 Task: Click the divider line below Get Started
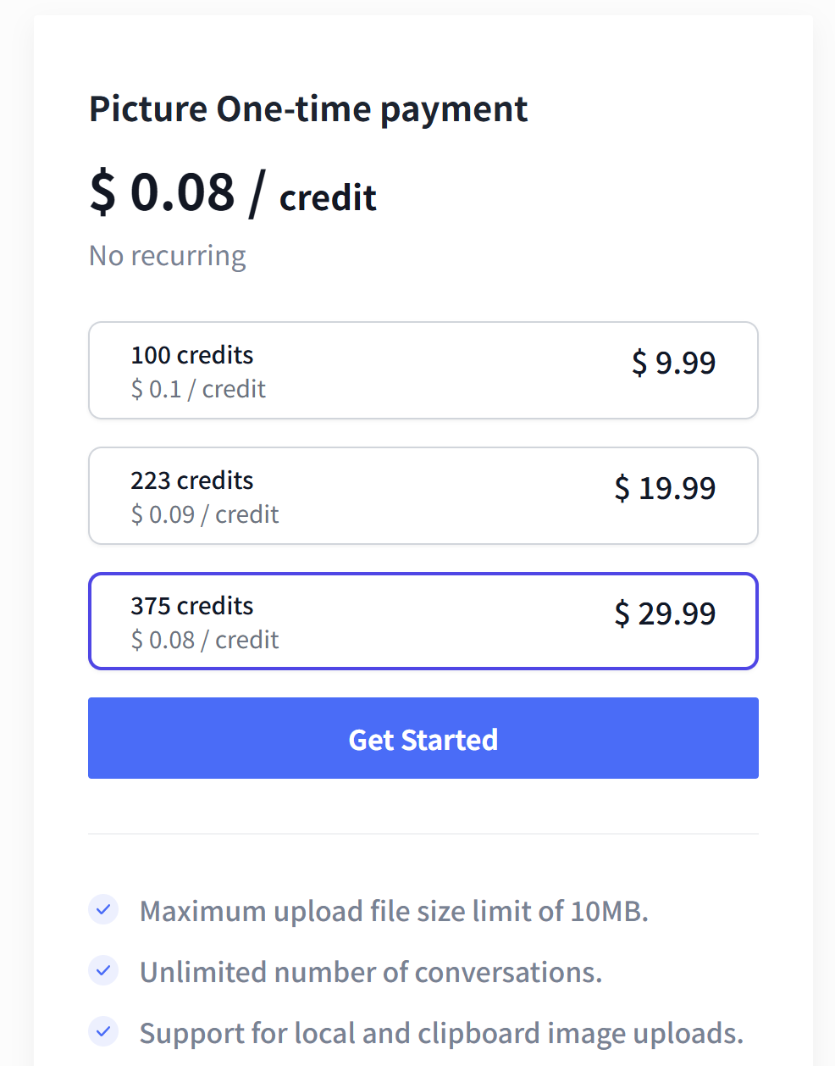click(x=423, y=834)
